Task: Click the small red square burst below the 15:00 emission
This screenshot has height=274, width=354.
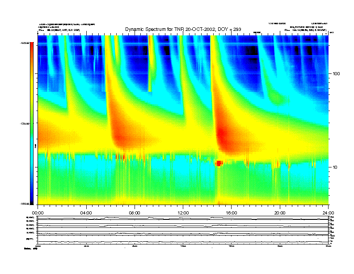Action: (x=219, y=163)
